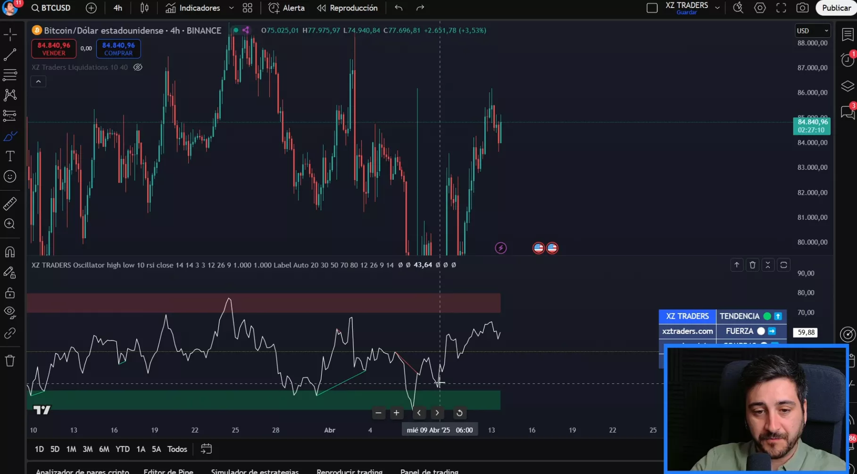The height and width of the screenshot is (474, 857).
Task: Start Reproducción bar replay
Action: point(347,8)
